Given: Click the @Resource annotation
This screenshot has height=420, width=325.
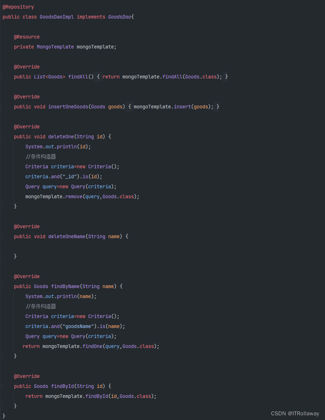Looking at the screenshot, I should [x=26, y=37].
